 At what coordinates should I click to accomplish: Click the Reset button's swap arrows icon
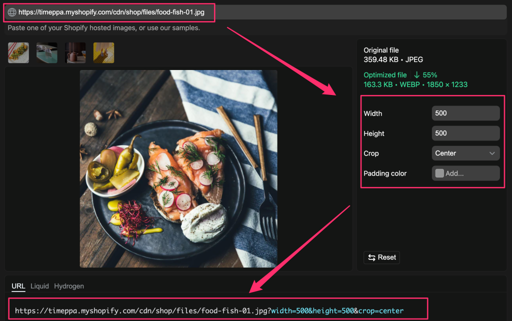[371, 257]
